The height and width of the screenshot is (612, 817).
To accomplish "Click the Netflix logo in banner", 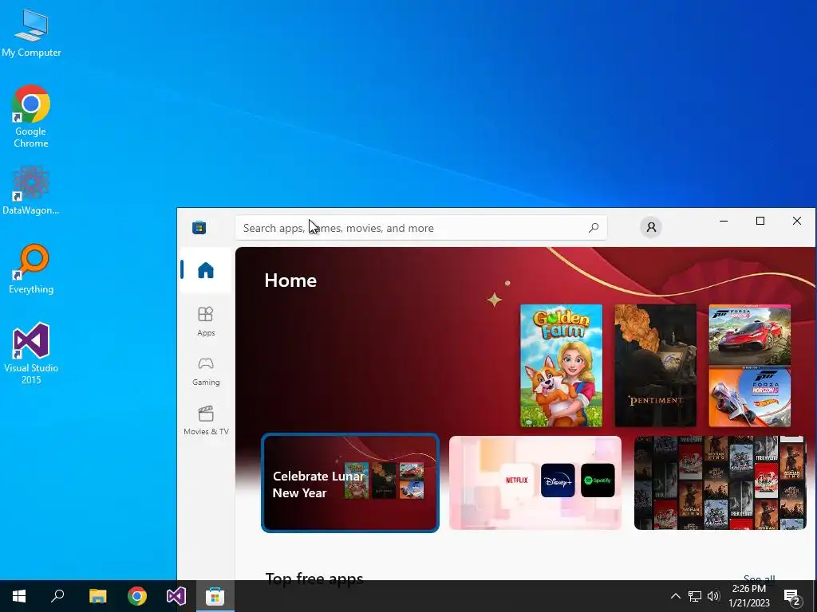I will pyautogui.click(x=517, y=481).
